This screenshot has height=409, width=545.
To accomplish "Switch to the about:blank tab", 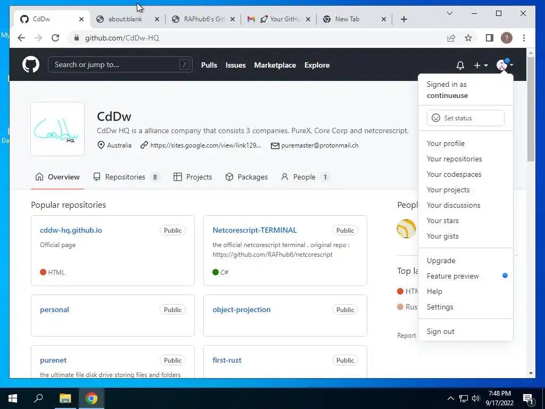I will (x=125, y=19).
